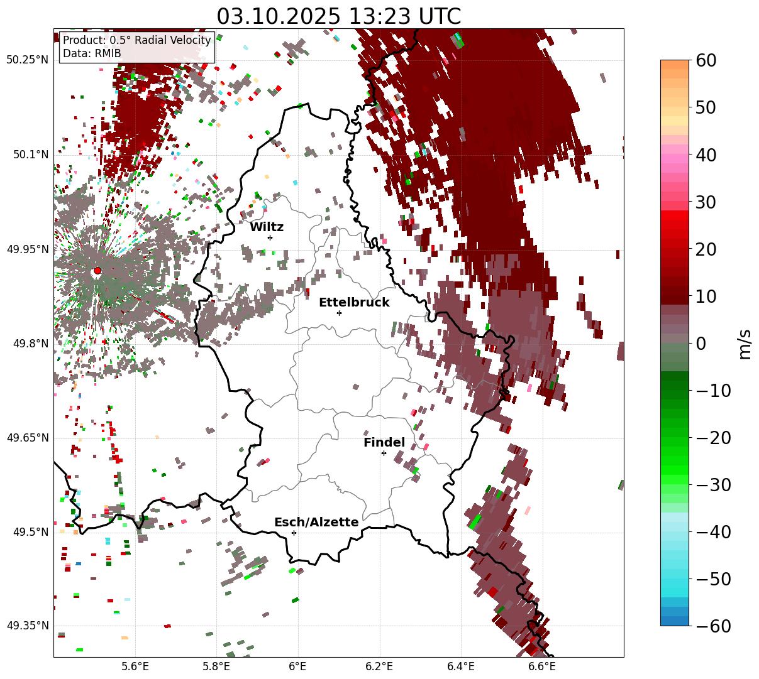Click the cross marker below Wiltz
The width and height of the screenshot is (759, 679).
[270, 237]
